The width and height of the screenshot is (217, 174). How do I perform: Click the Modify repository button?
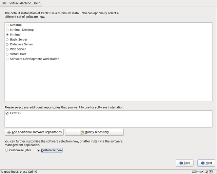coord(94,132)
